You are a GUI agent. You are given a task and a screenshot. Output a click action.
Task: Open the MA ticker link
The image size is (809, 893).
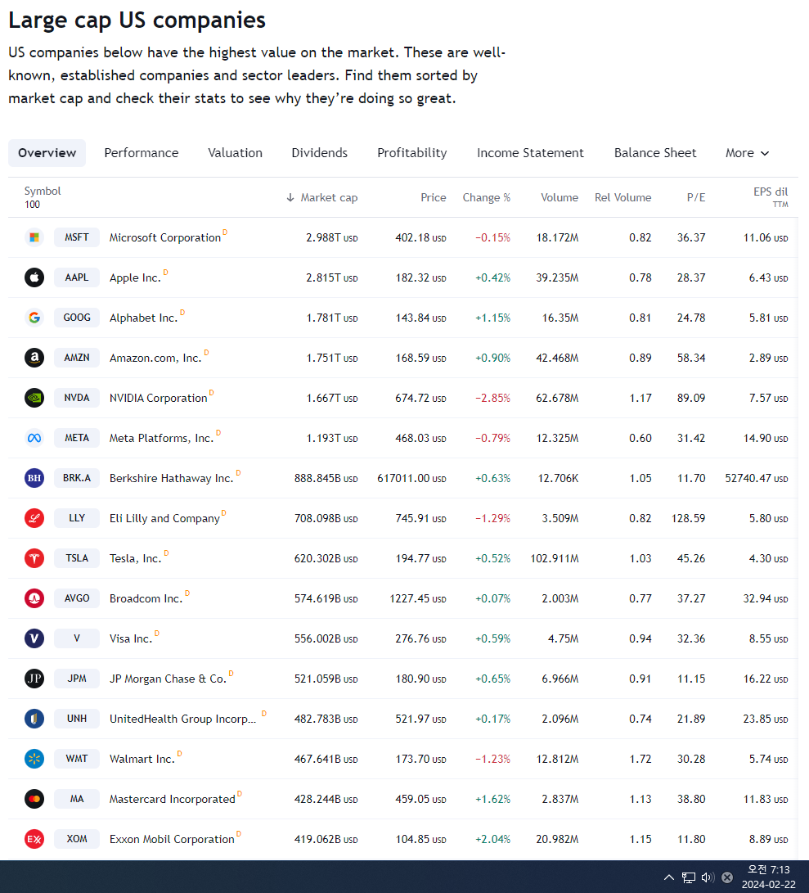coord(77,799)
